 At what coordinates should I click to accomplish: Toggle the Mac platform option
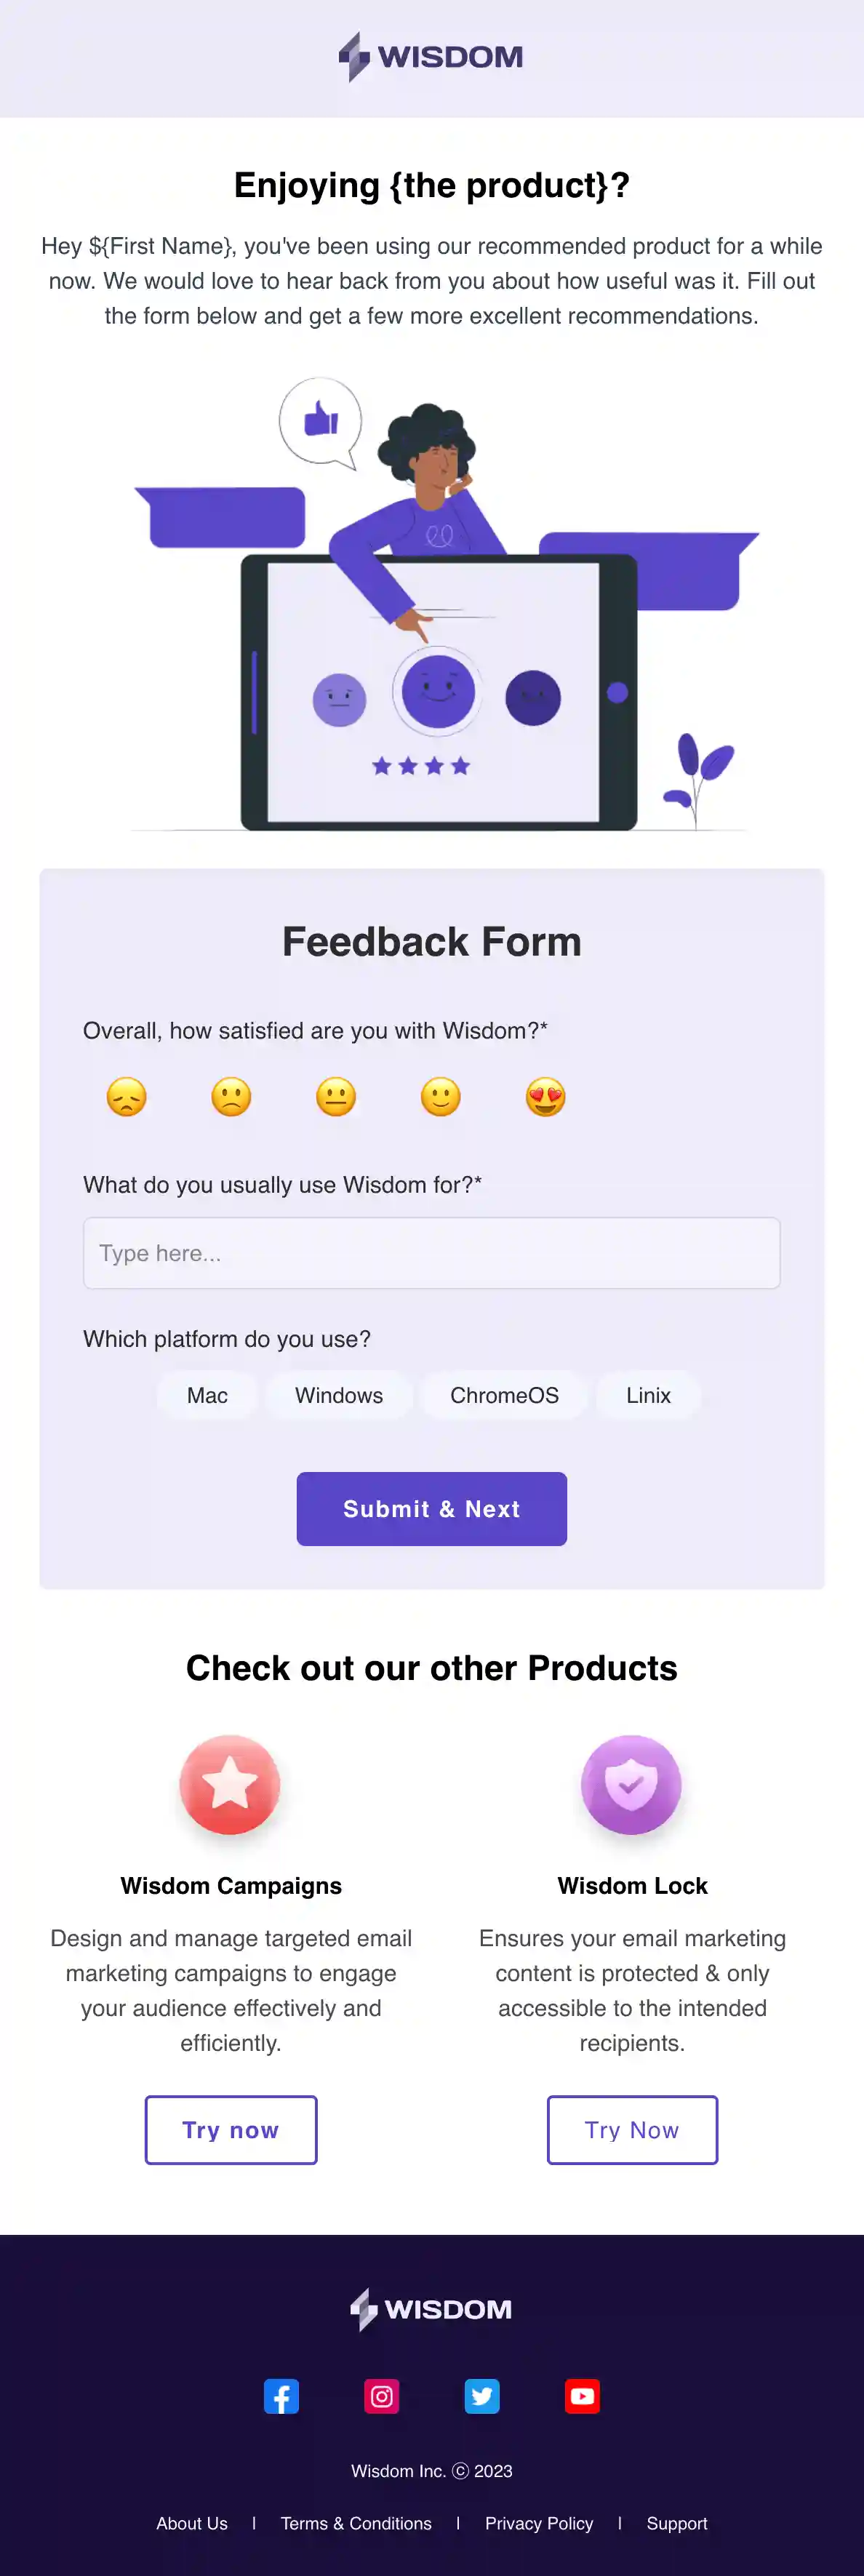(x=207, y=1395)
